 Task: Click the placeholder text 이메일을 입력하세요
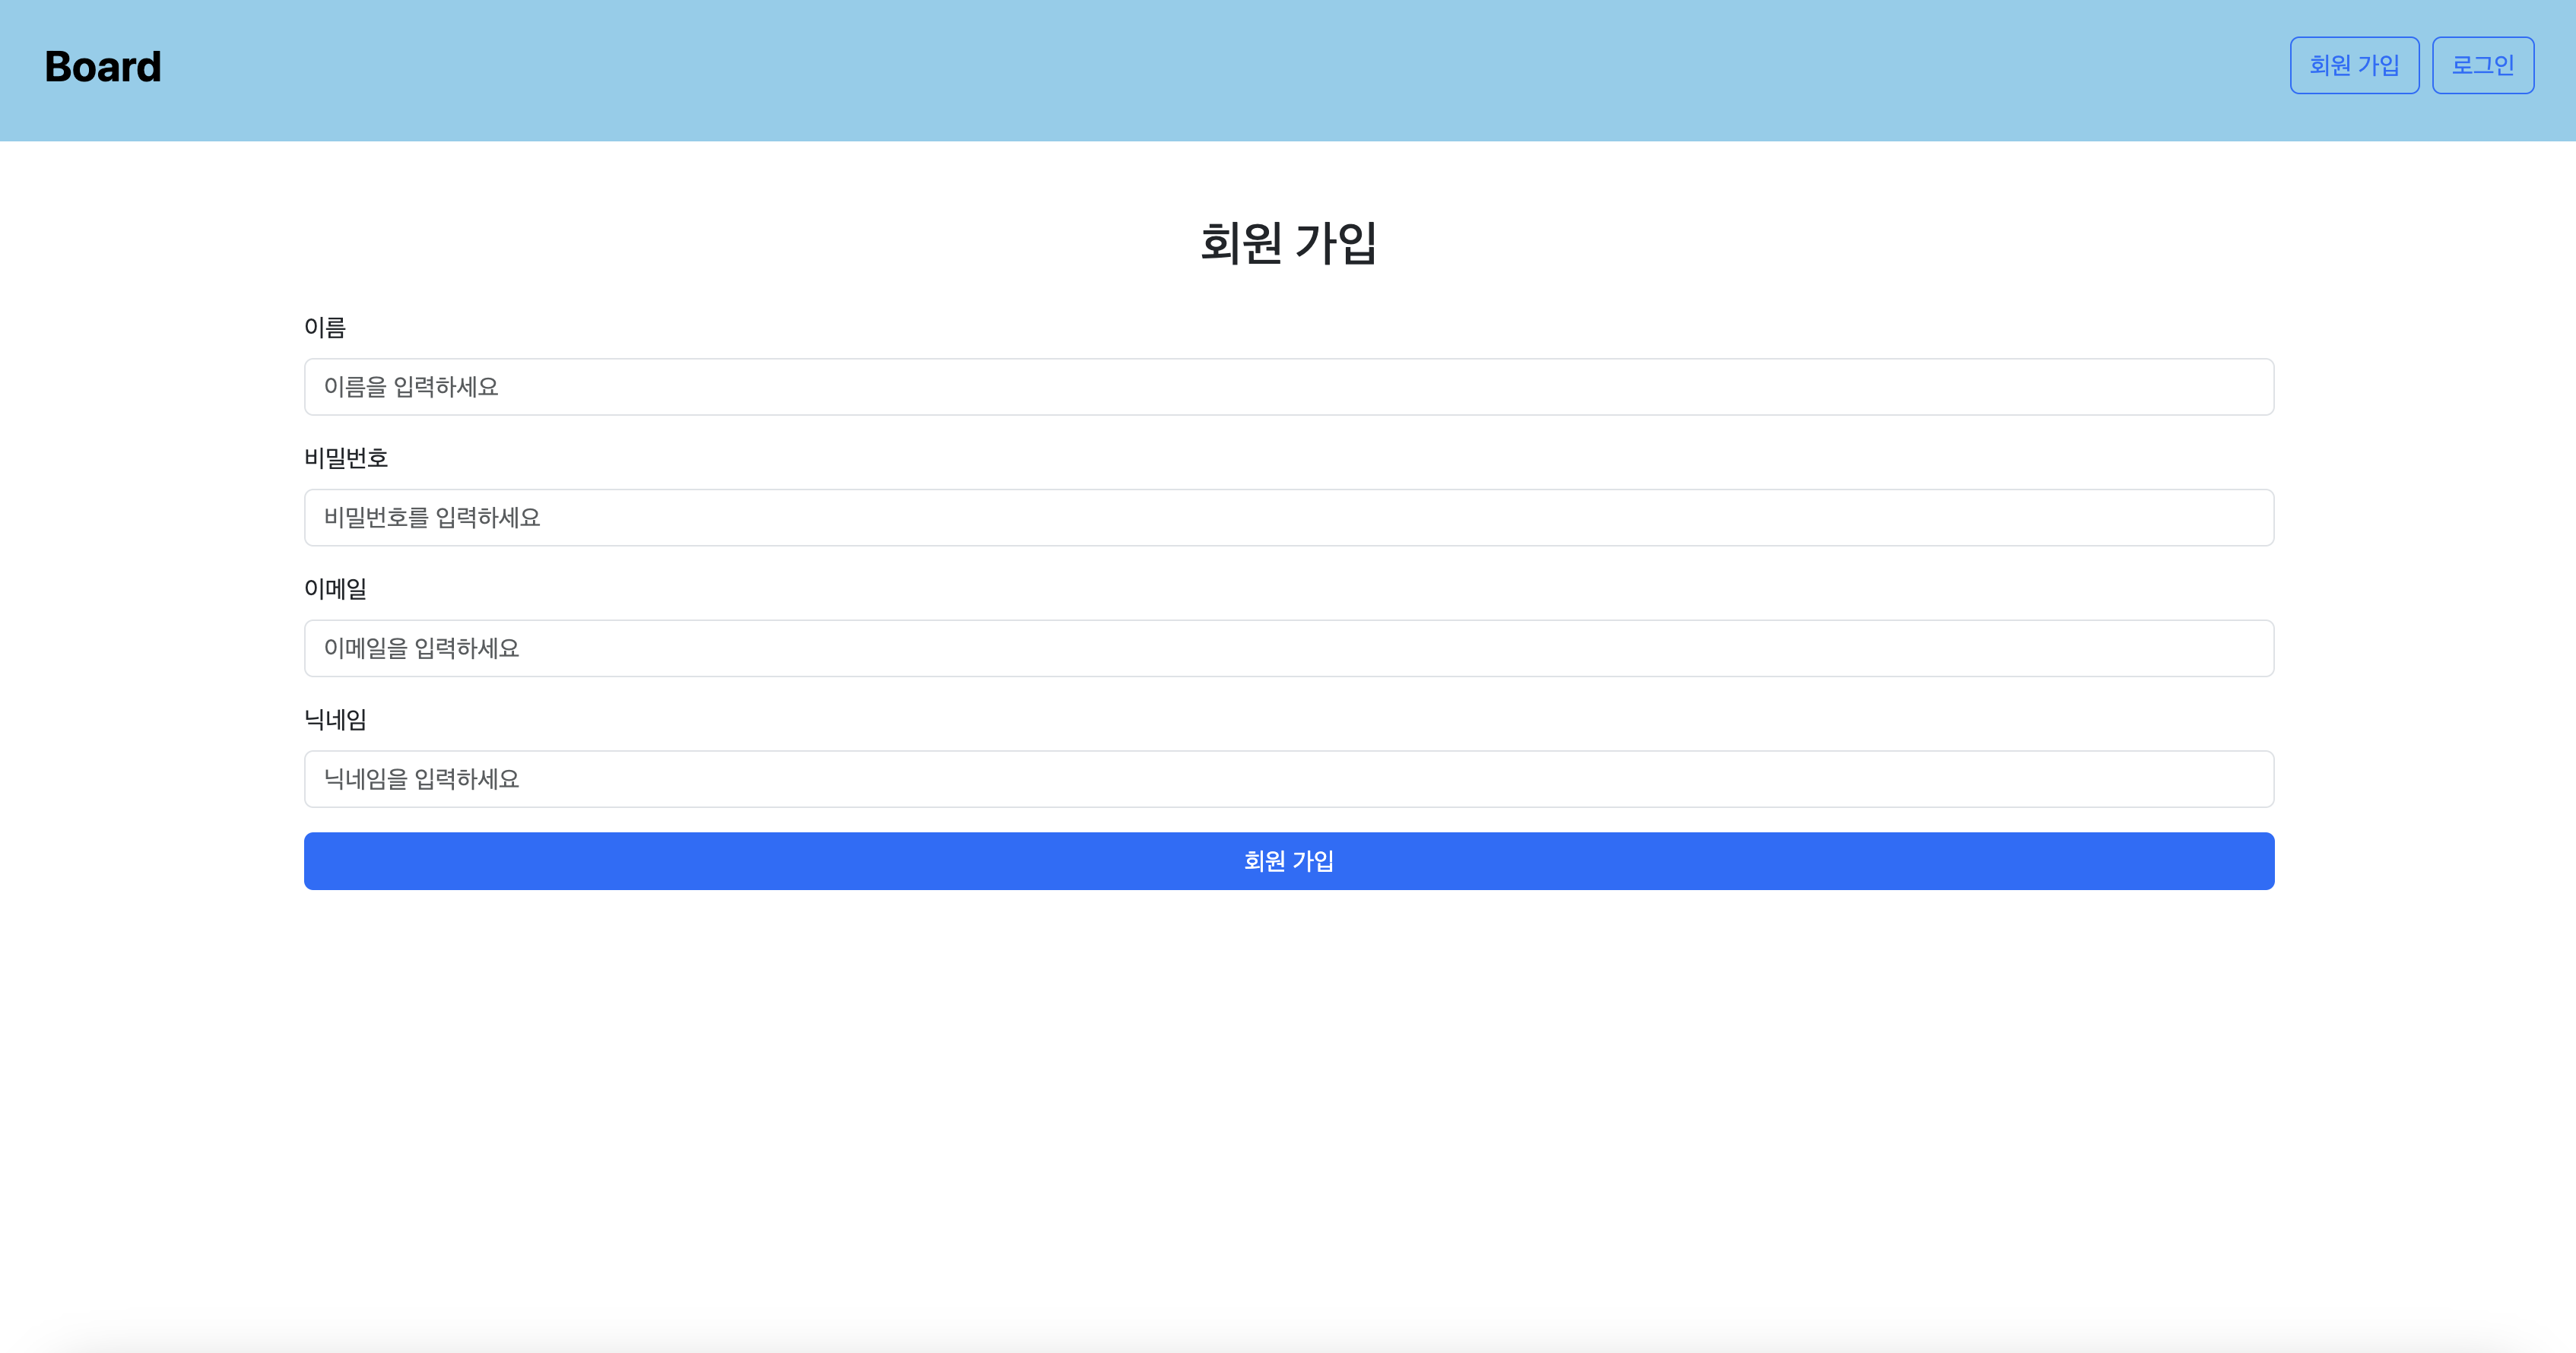[422, 648]
